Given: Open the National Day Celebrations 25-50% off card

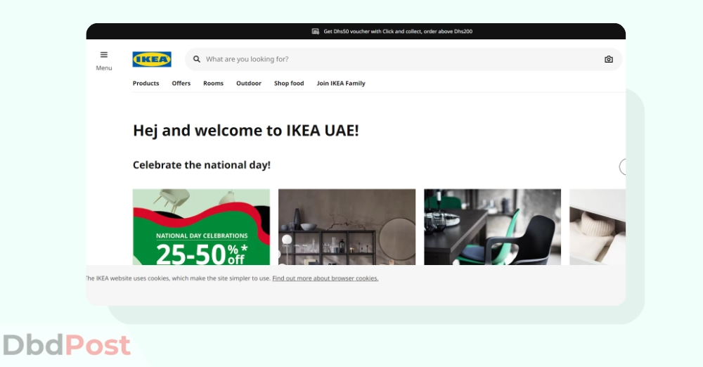Looking at the screenshot, I should coord(201,227).
